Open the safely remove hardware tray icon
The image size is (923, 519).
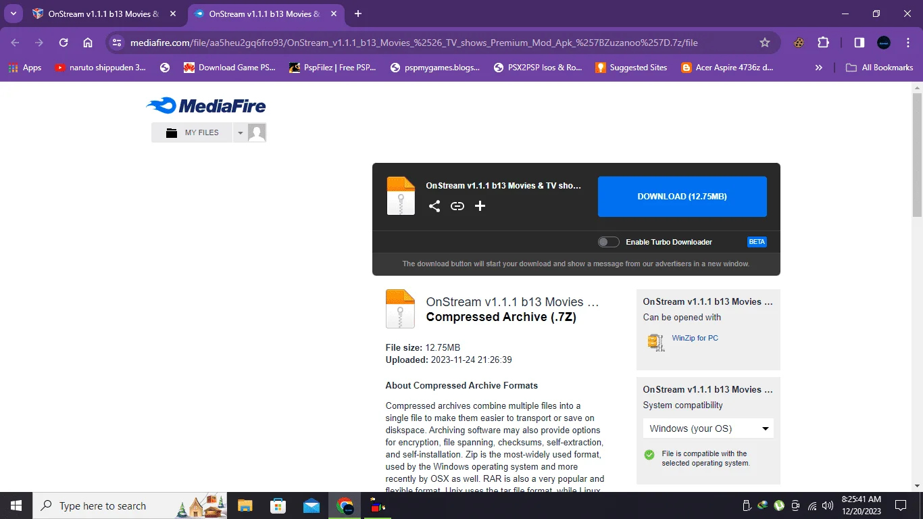[747, 505]
